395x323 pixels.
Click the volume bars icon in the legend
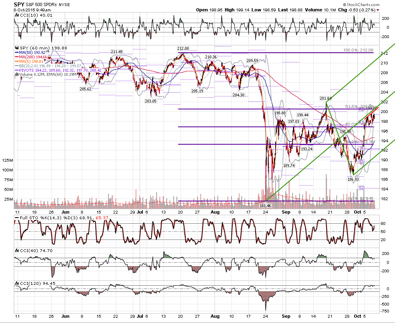pos(17,74)
